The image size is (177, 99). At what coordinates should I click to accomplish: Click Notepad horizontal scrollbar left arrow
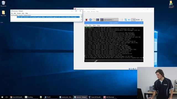click(x=11, y=21)
